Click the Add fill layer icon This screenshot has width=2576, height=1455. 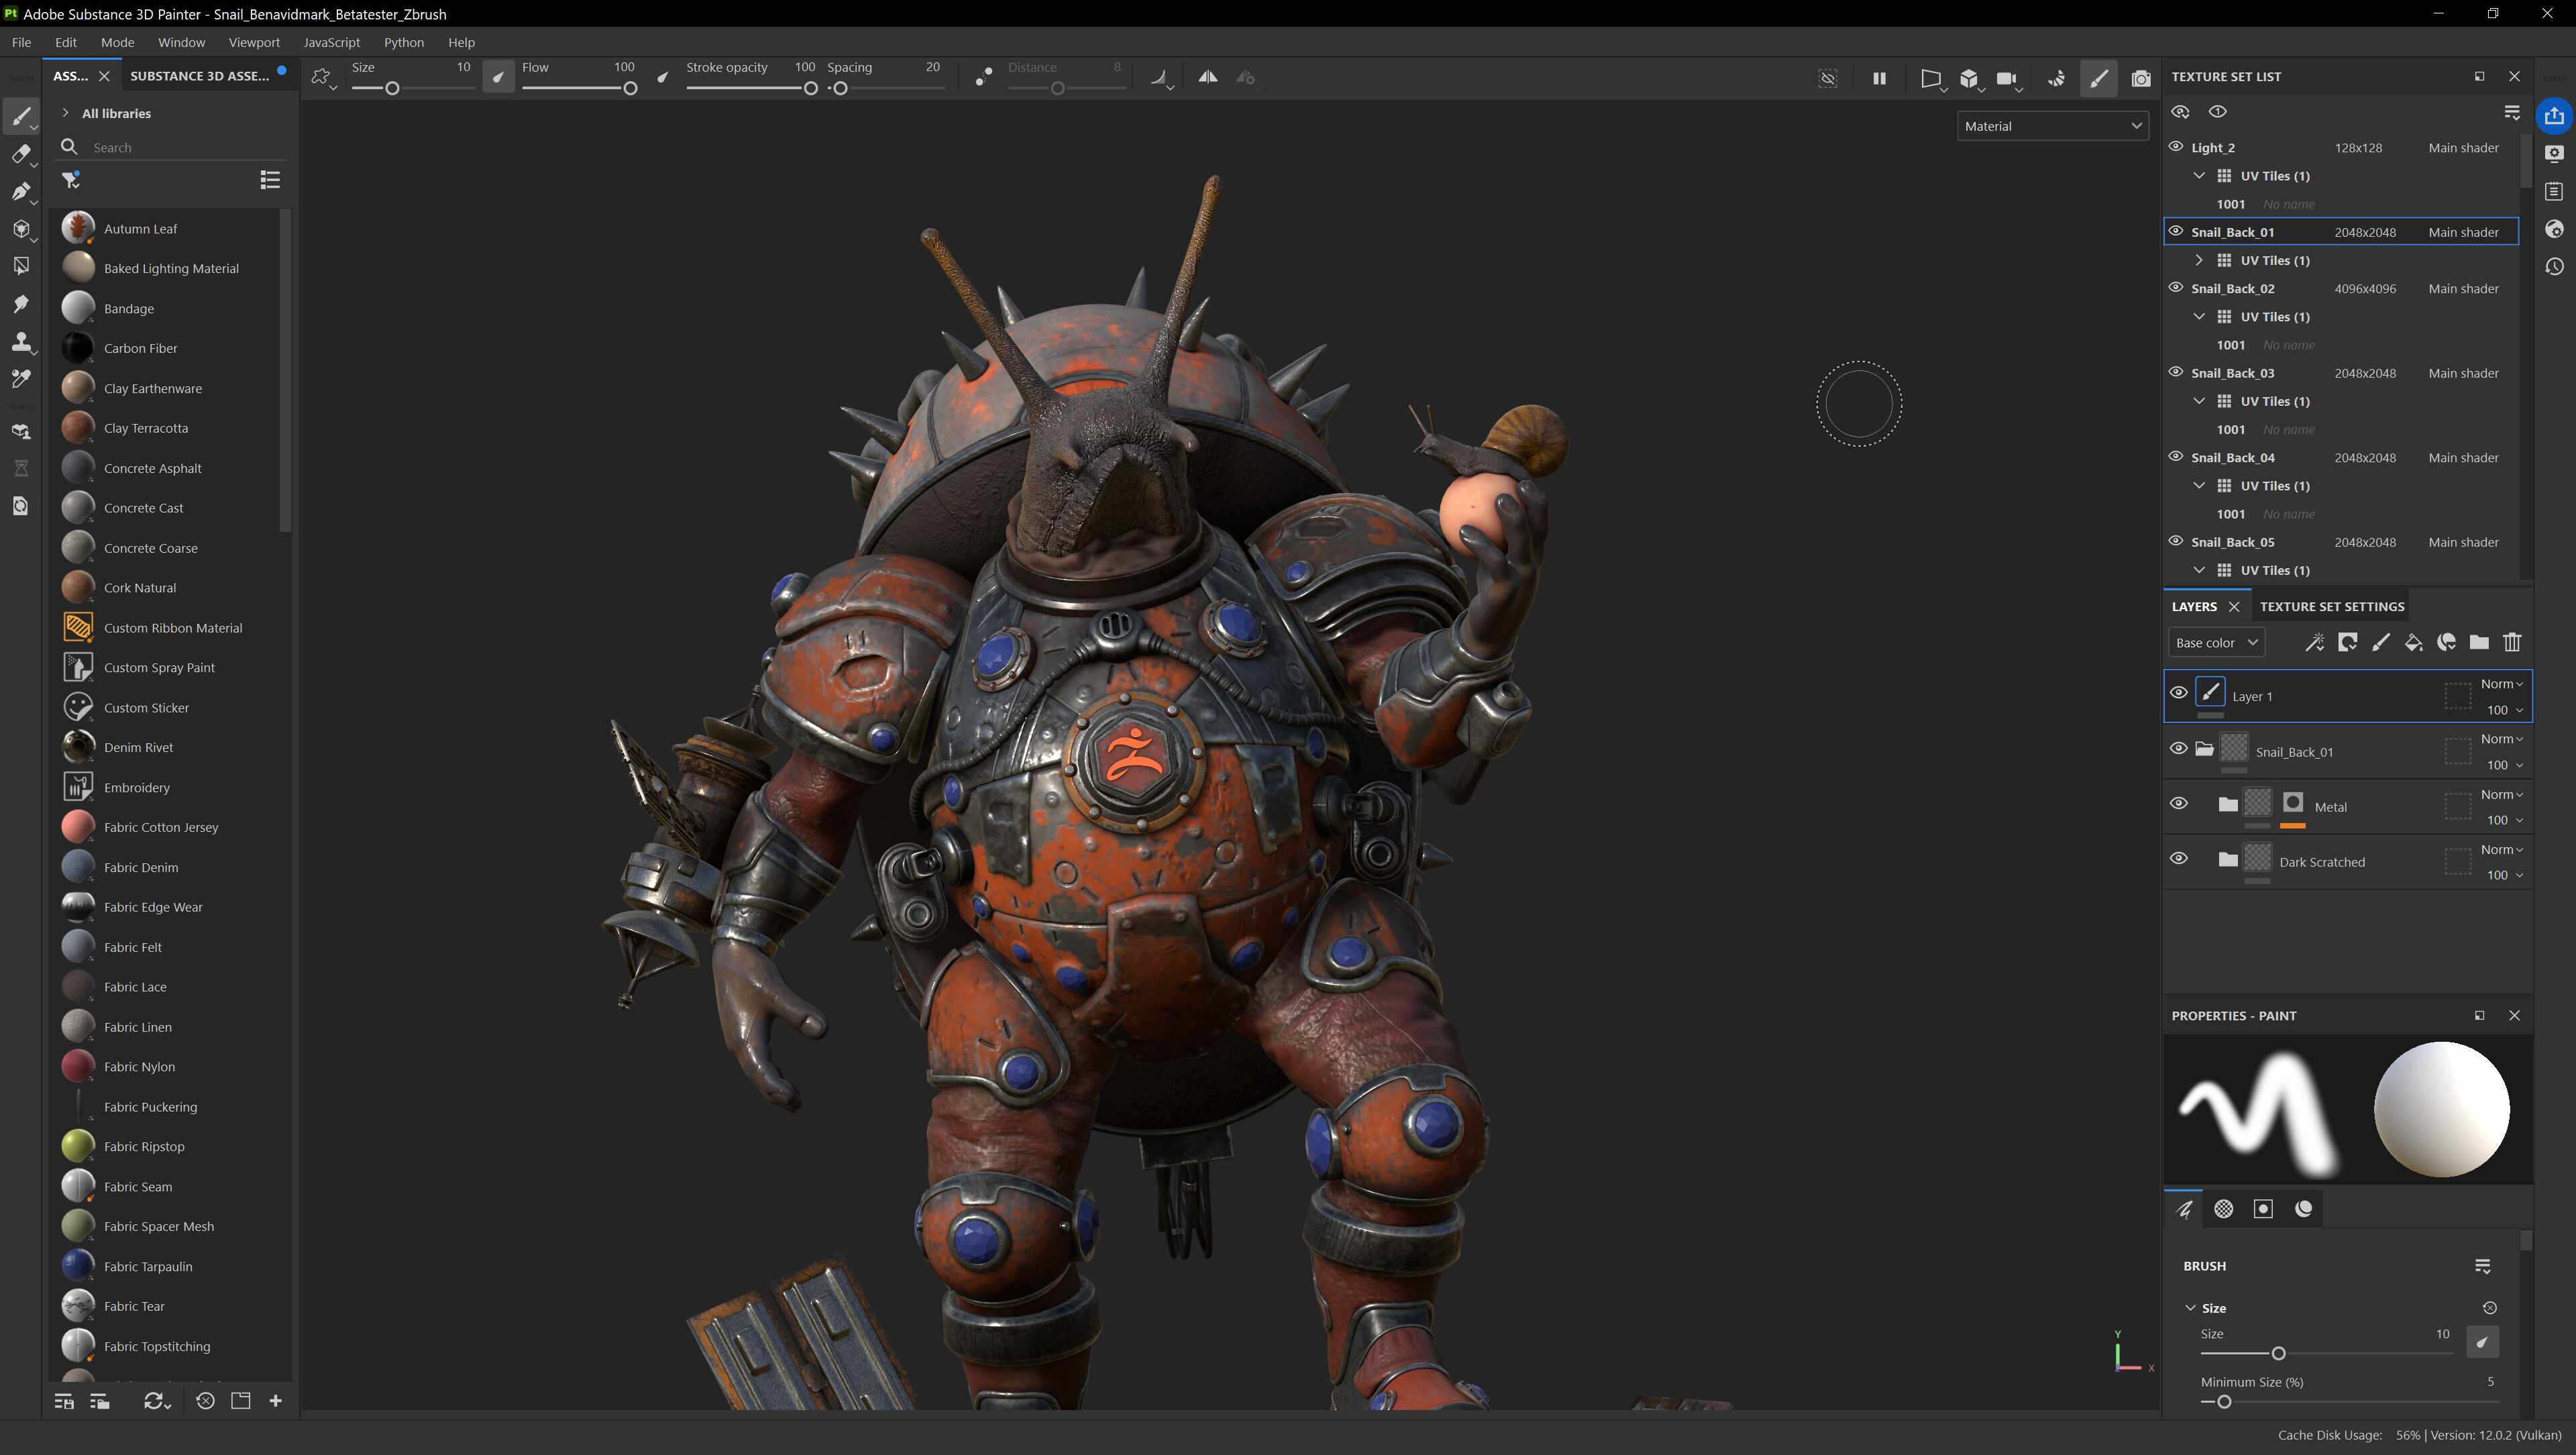pyautogui.click(x=2413, y=643)
